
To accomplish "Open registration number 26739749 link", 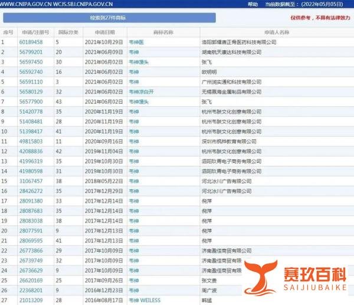I will pyautogui.click(x=31, y=261).
